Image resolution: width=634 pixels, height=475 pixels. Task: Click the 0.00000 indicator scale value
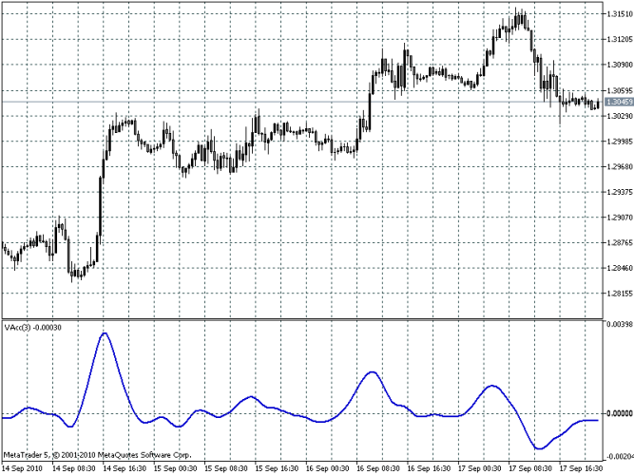(620, 413)
